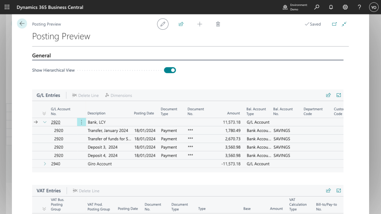
Task: Click the plus New icon
Action: (x=199, y=24)
